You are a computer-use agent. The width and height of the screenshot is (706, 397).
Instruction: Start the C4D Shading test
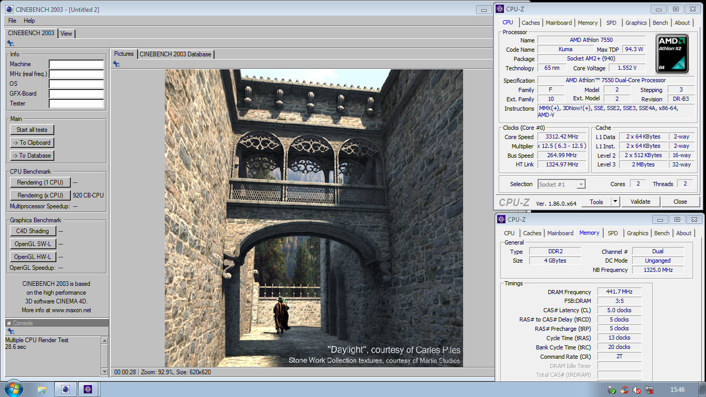coord(33,231)
